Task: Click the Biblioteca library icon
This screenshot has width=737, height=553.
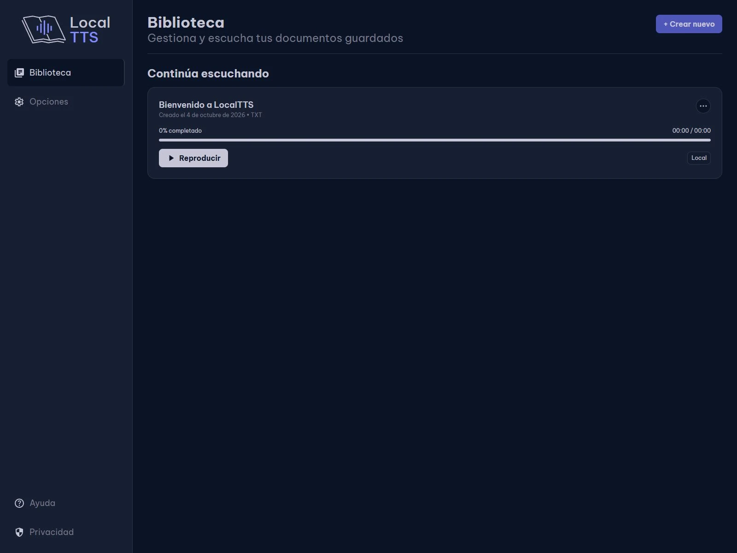Action: pyautogui.click(x=19, y=73)
